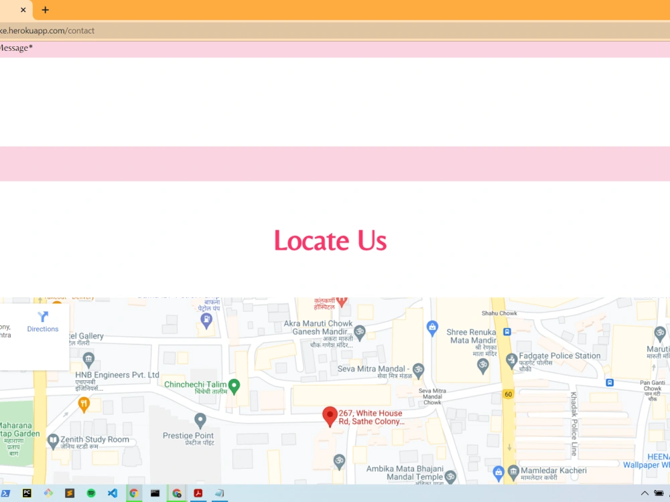Viewport: 670px width, 502px height.
Task: Select the Akra Maruti Chowk Ganesh Mandir pin
Action: 360,333
